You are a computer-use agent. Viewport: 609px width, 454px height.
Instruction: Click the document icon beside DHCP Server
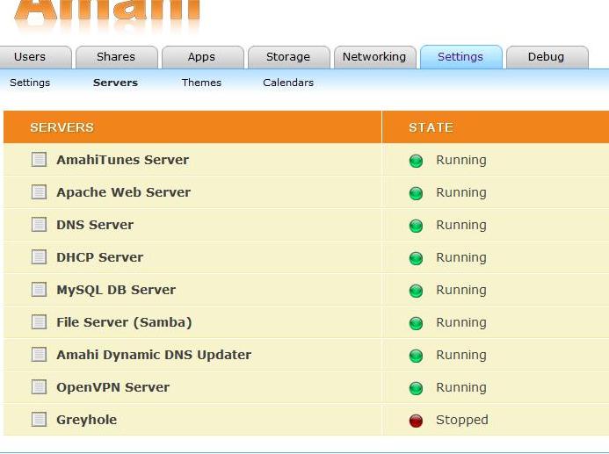(x=39, y=257)
